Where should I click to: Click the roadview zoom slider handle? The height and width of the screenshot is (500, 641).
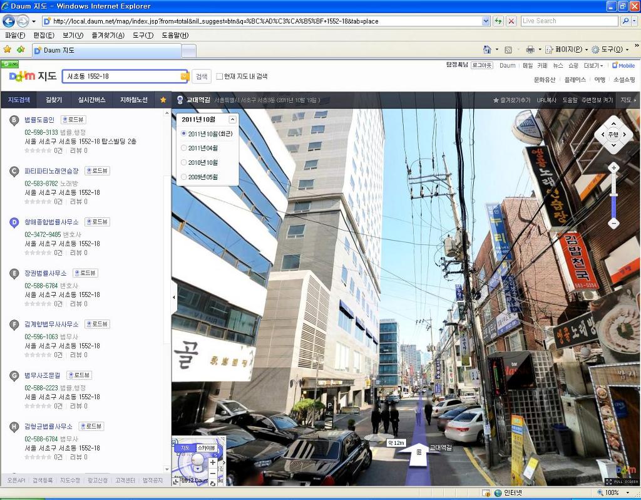pos(613,196)
